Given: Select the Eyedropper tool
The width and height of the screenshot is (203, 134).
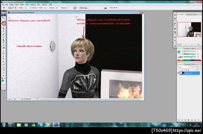Looking at the screenshot, I should click(3, 70).
